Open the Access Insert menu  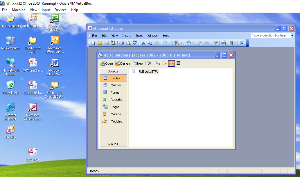[126, 36]
